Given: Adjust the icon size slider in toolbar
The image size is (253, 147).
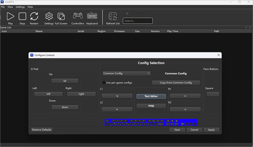Looking at the screenshot, I should 127,14.
